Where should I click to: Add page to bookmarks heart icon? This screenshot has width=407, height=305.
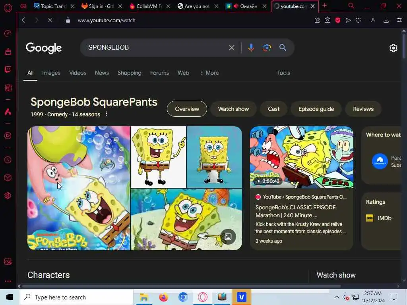(359, 20)
